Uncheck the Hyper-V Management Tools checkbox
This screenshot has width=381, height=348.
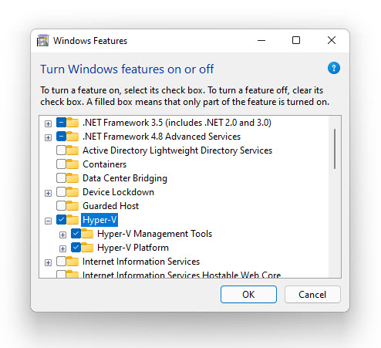(76, 234)
